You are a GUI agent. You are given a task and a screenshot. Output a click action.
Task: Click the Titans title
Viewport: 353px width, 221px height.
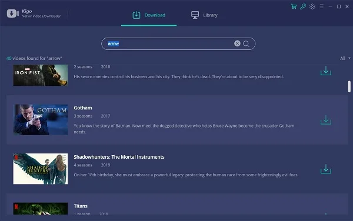81,206
